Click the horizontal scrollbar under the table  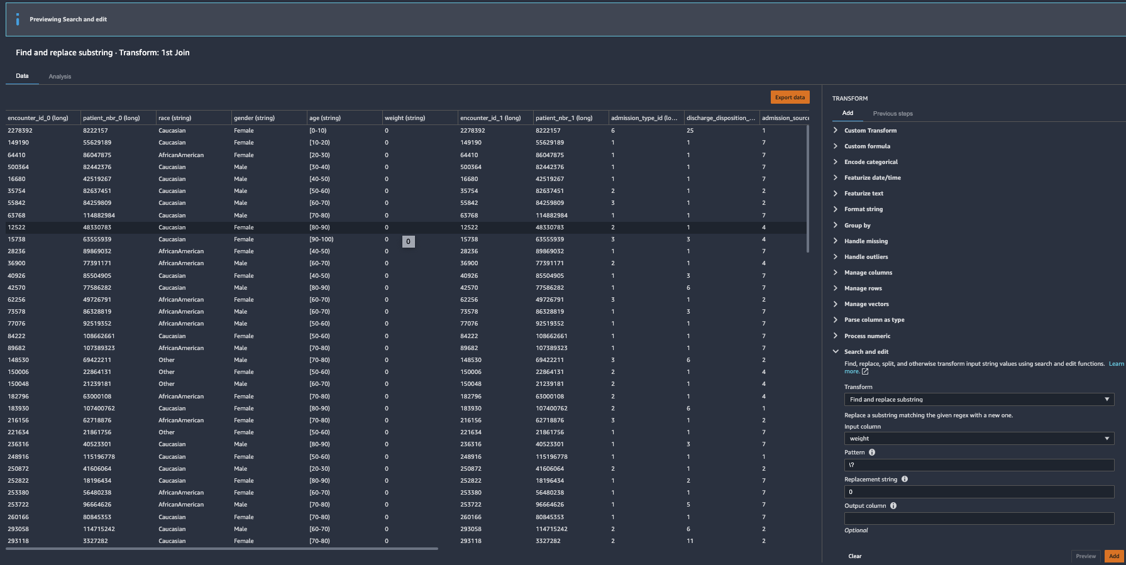coord(222,549)
